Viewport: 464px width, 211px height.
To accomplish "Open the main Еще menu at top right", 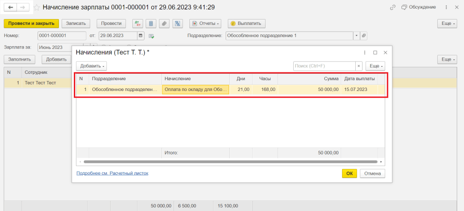I will point(447,24).
